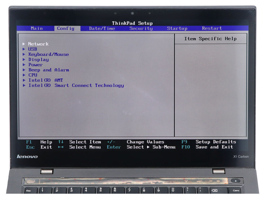This screenshot has height=199, width=265.
Task: Expand the triangle arrow beside USB
Action: (x=24, y=49)
